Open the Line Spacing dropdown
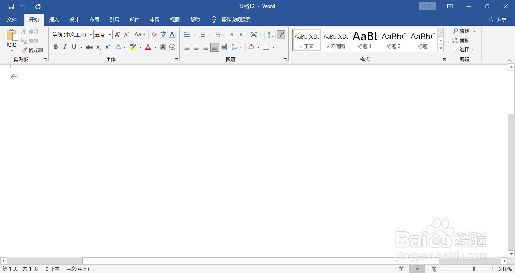 click(x=237, y=47)
